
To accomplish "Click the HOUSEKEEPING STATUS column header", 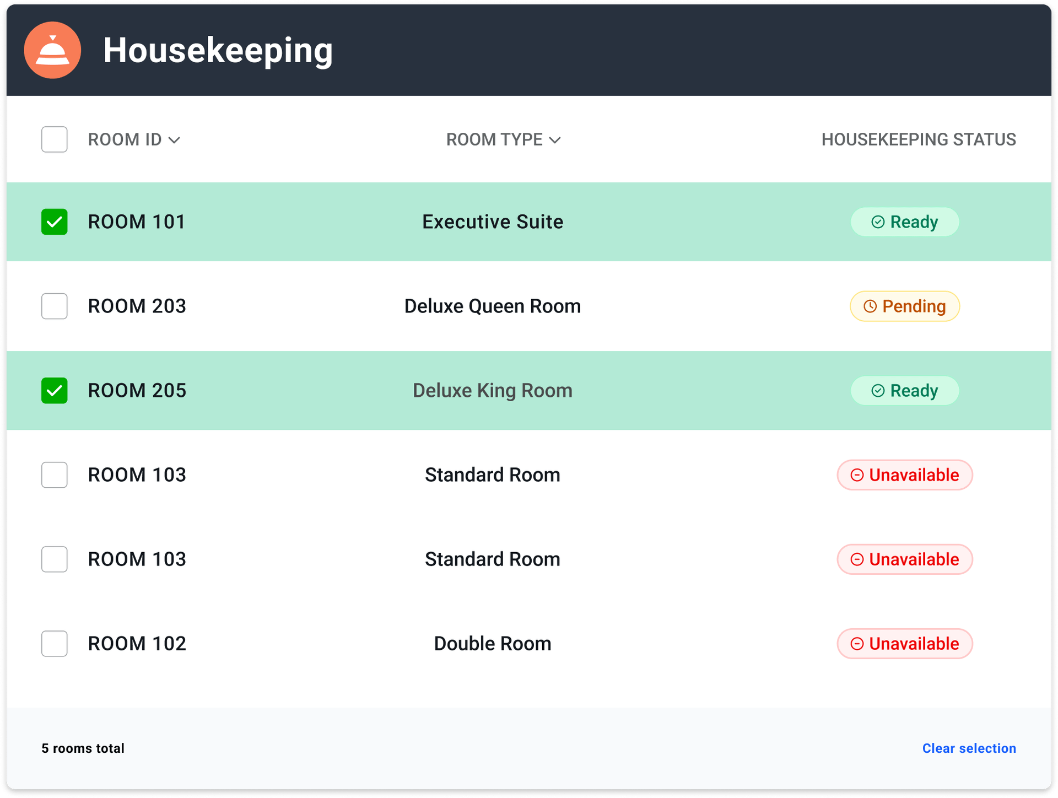I will coord(919,139).
